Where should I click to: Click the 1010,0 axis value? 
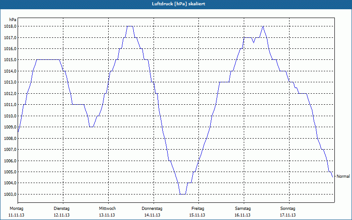point(10,116)
